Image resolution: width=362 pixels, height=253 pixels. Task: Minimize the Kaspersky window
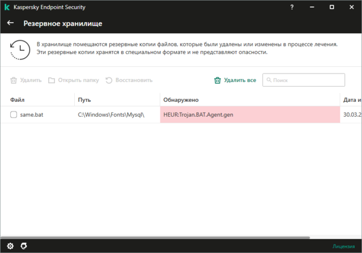click(312, 7)
